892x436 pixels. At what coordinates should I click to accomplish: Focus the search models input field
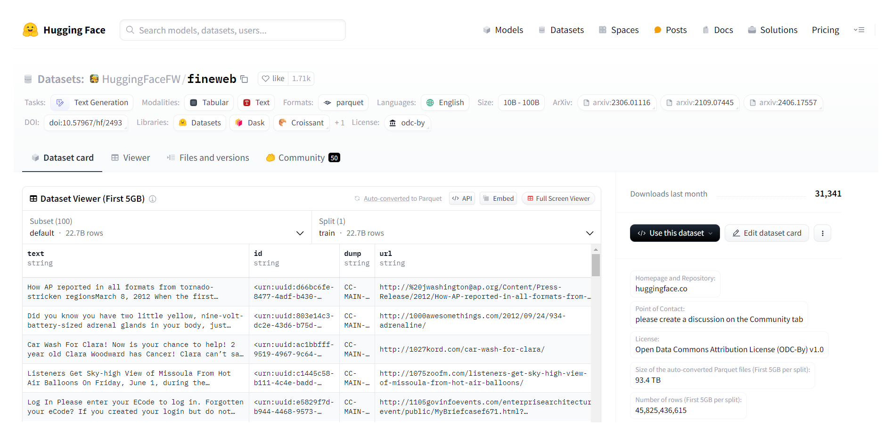233,30
